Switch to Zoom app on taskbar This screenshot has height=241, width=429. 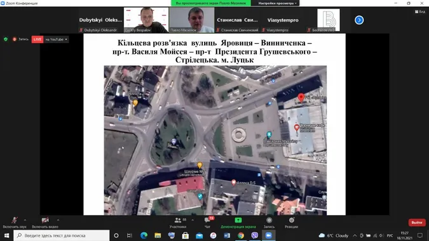point(268,235)
